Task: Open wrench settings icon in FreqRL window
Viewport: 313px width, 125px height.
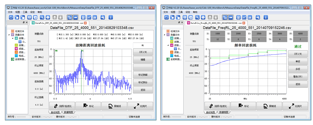Action: coord(258,17)
